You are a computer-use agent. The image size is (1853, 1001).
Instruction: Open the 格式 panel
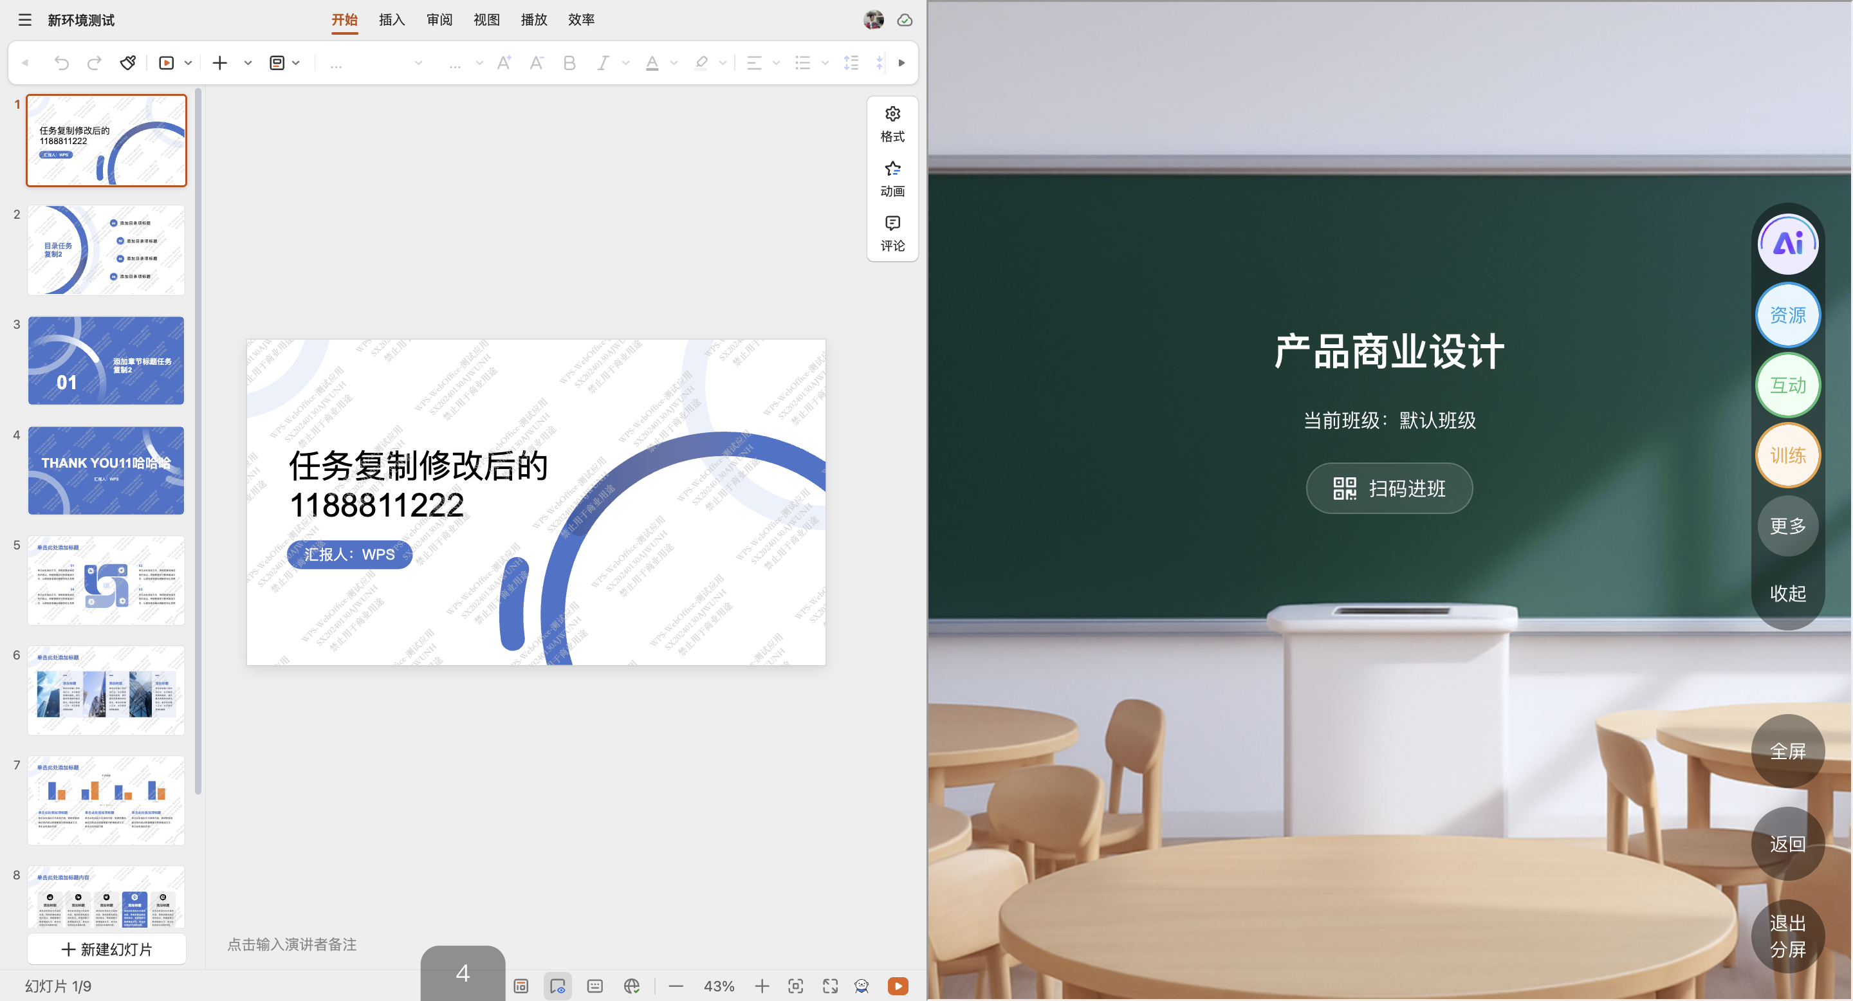892,124
